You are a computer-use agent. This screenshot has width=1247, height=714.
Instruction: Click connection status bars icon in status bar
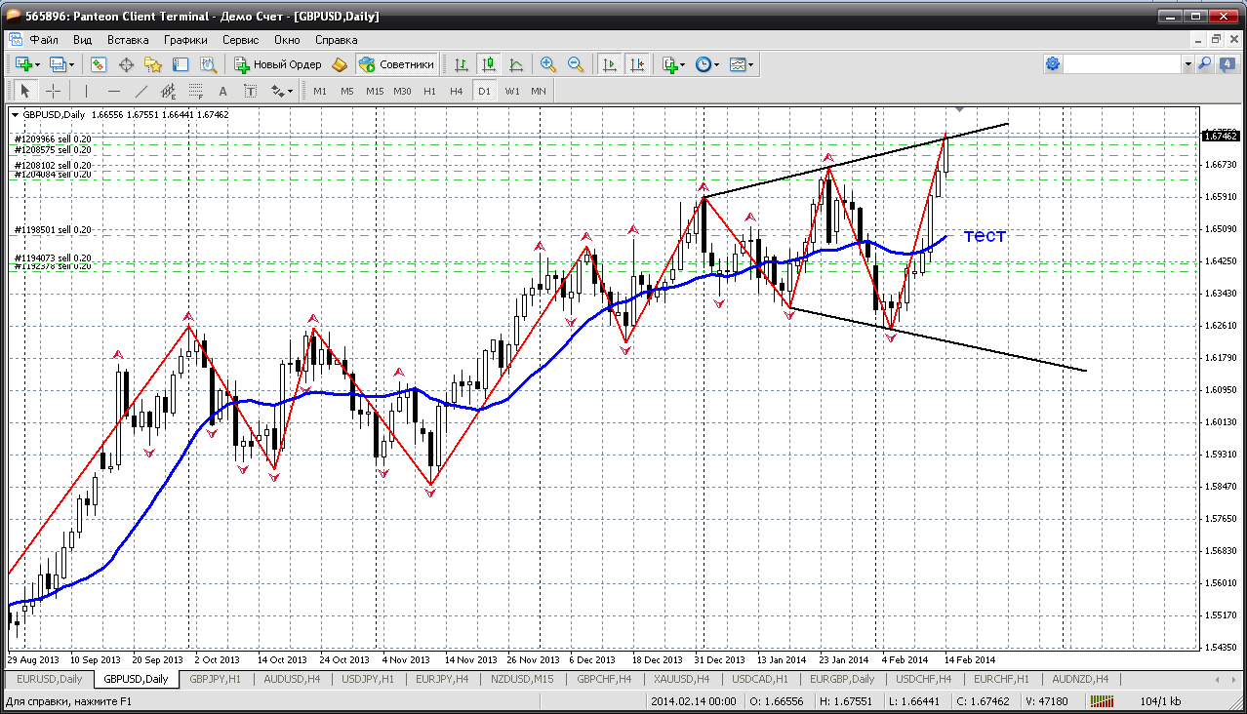click(1102, 700)
